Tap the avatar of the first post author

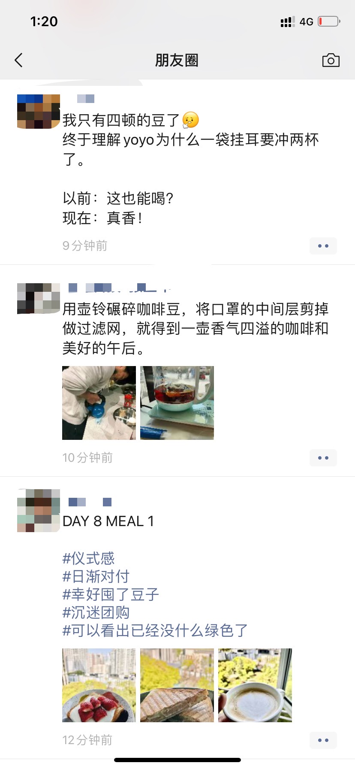pyautogui.click(x=39, y=112)
